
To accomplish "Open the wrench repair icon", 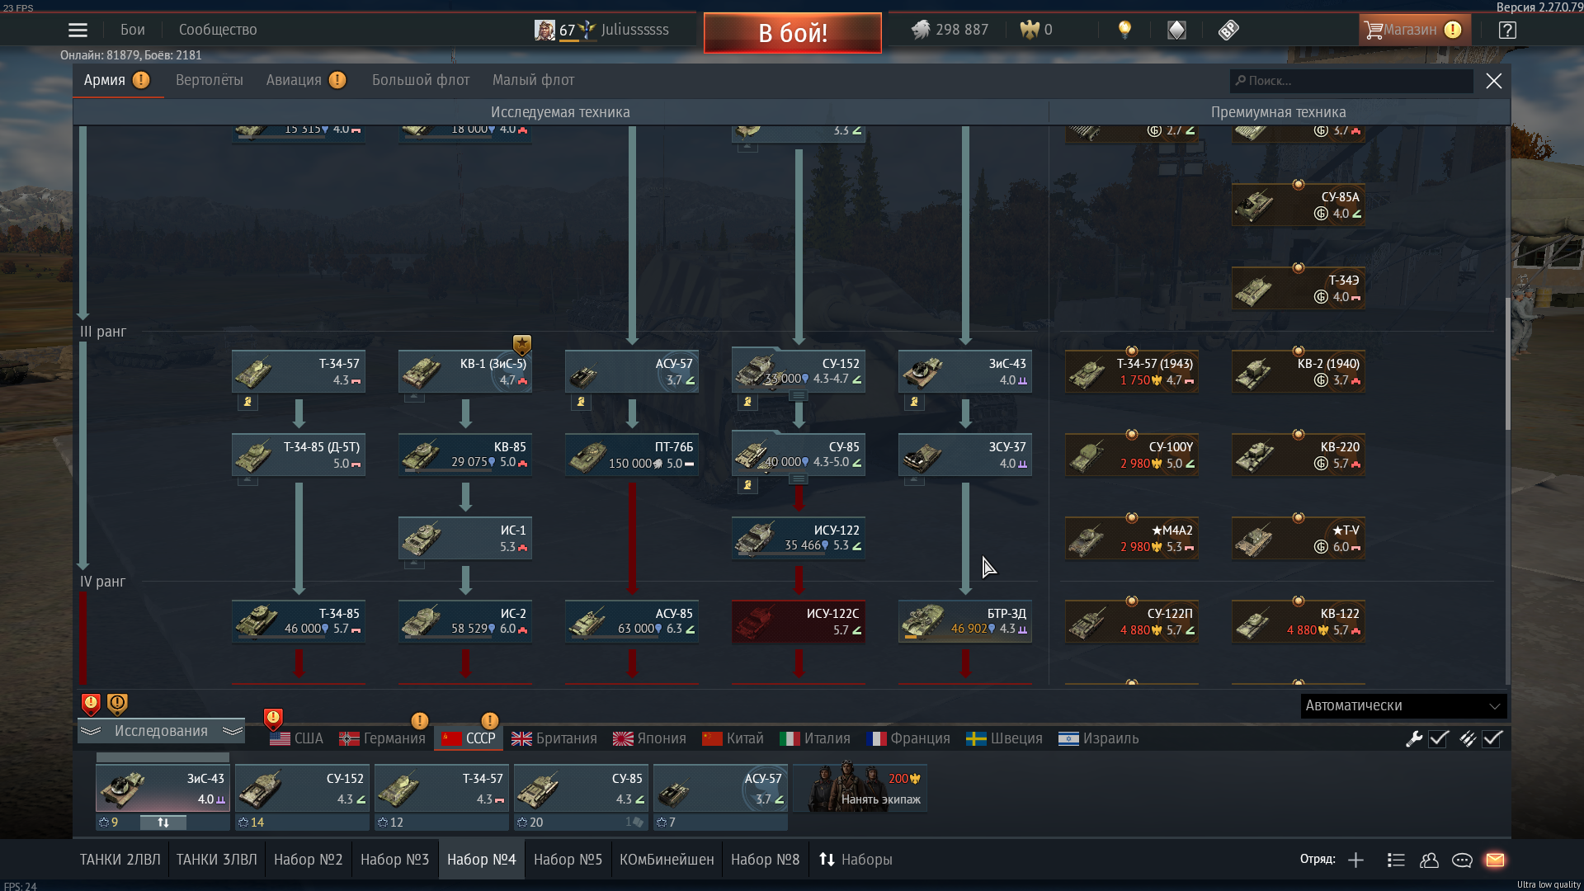I will coord(1414,738).
